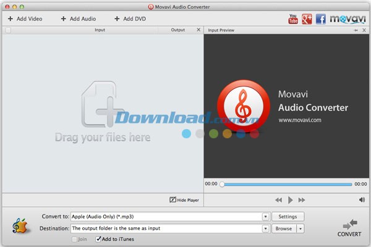Image resolution: width=371 pixels, height=247 pixels.
Task: Start playback with the play button
Action: 291,200
